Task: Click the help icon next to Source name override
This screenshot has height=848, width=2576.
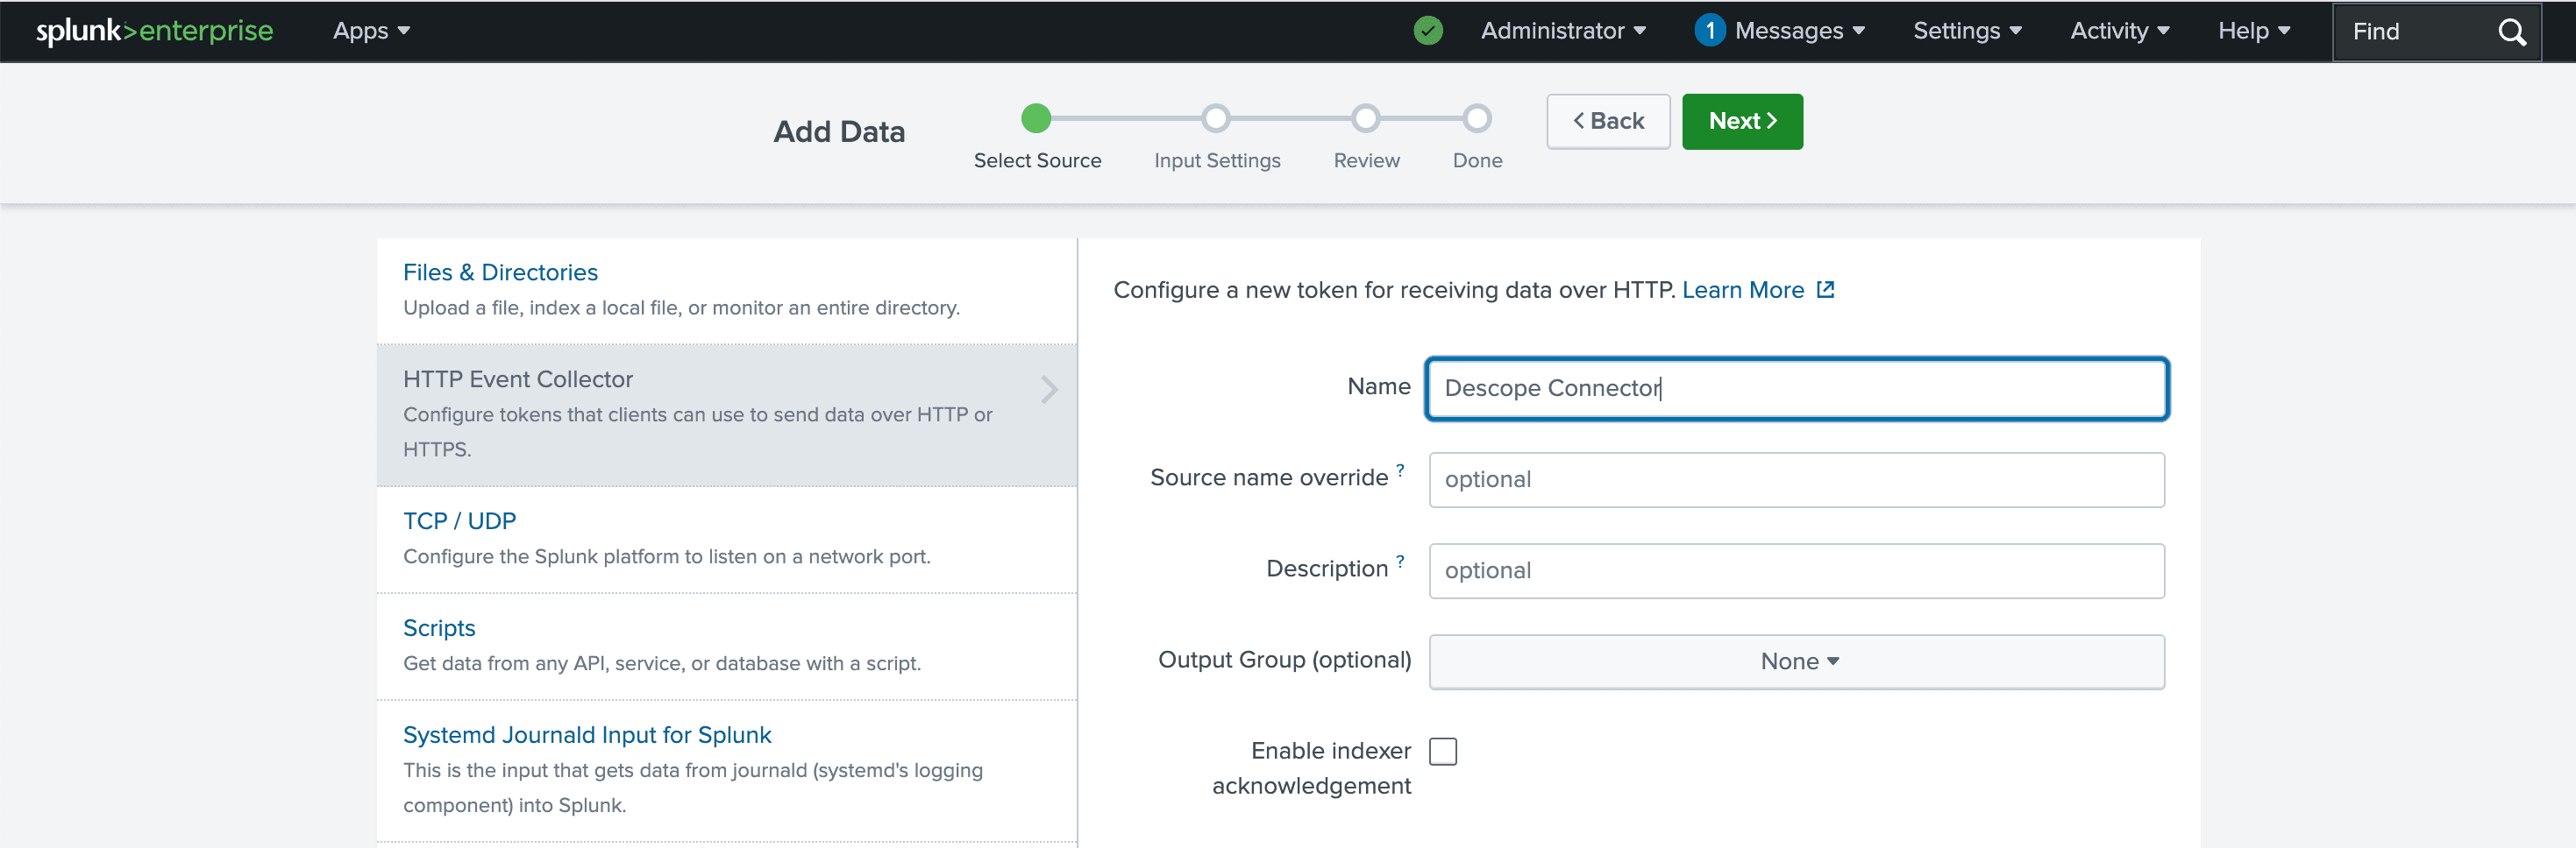Action: click(x=1399, y=470)
